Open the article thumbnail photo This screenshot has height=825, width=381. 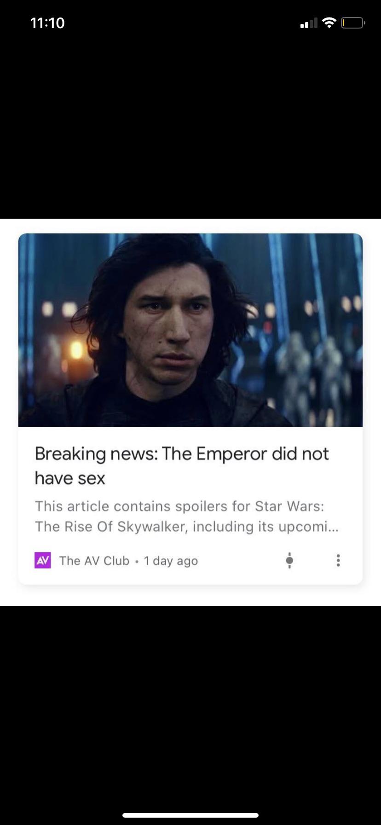(x=190, y=330)
